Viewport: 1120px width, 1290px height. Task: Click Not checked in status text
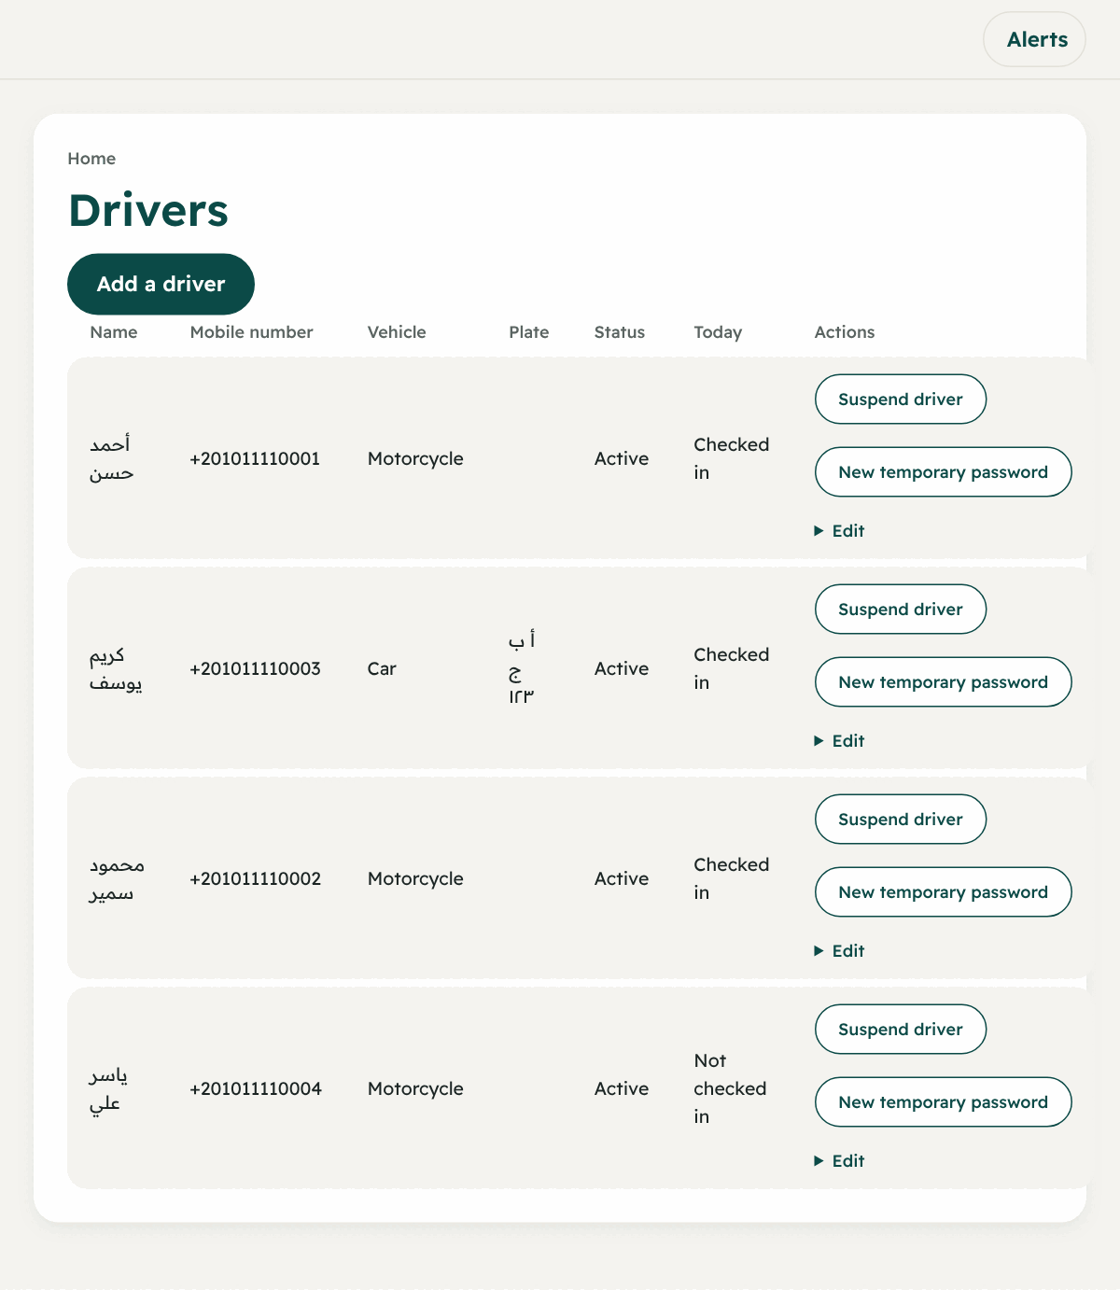point(730,1088)
